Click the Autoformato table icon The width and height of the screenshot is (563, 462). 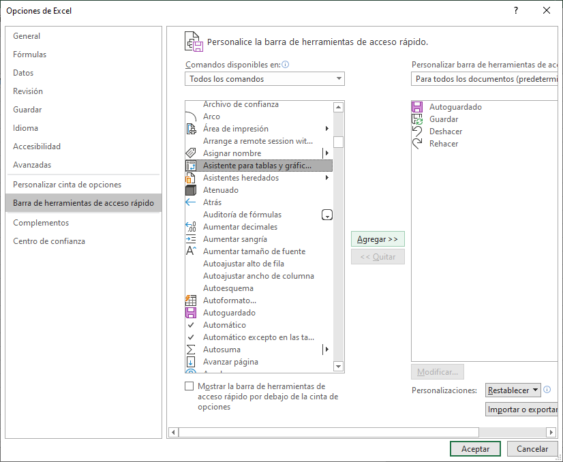[x=191, y=301]
